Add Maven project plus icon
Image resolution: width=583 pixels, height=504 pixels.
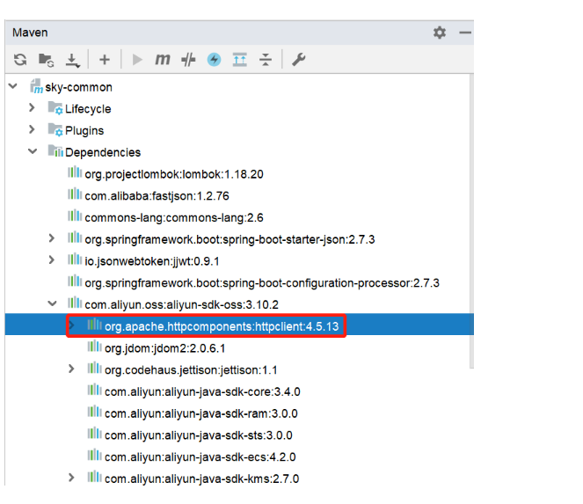(x=105, y=60)
